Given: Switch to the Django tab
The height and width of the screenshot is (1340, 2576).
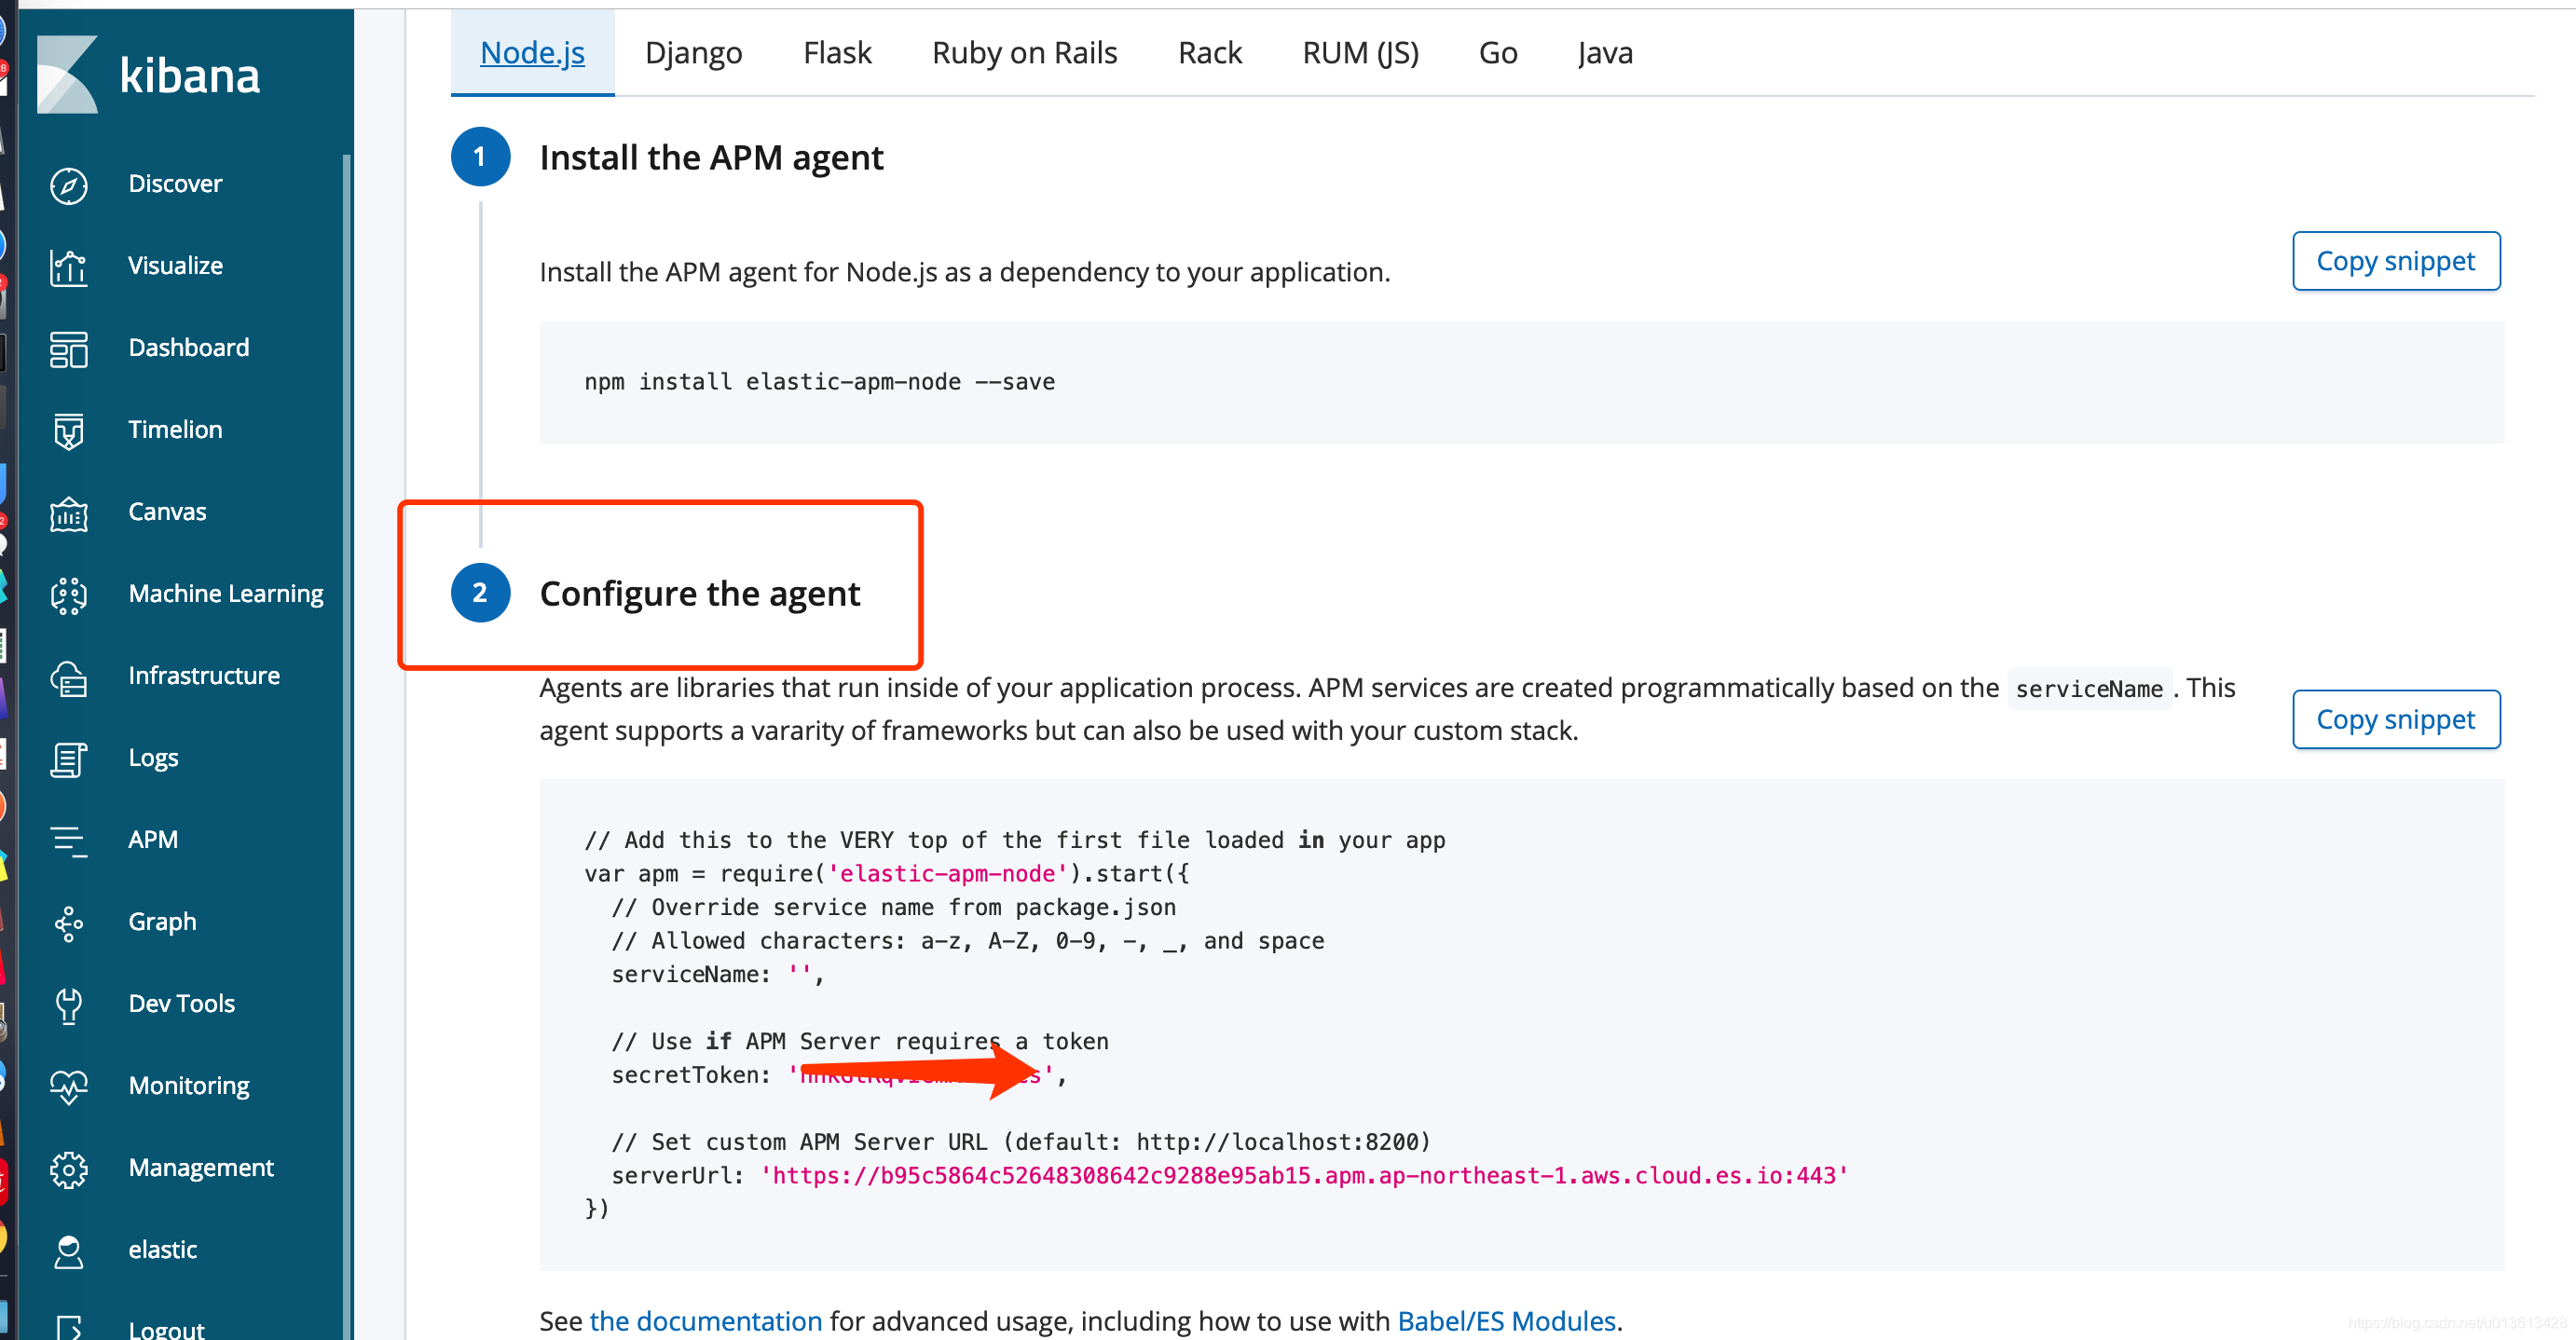Looking at the screenshot, I should (693, 52).
